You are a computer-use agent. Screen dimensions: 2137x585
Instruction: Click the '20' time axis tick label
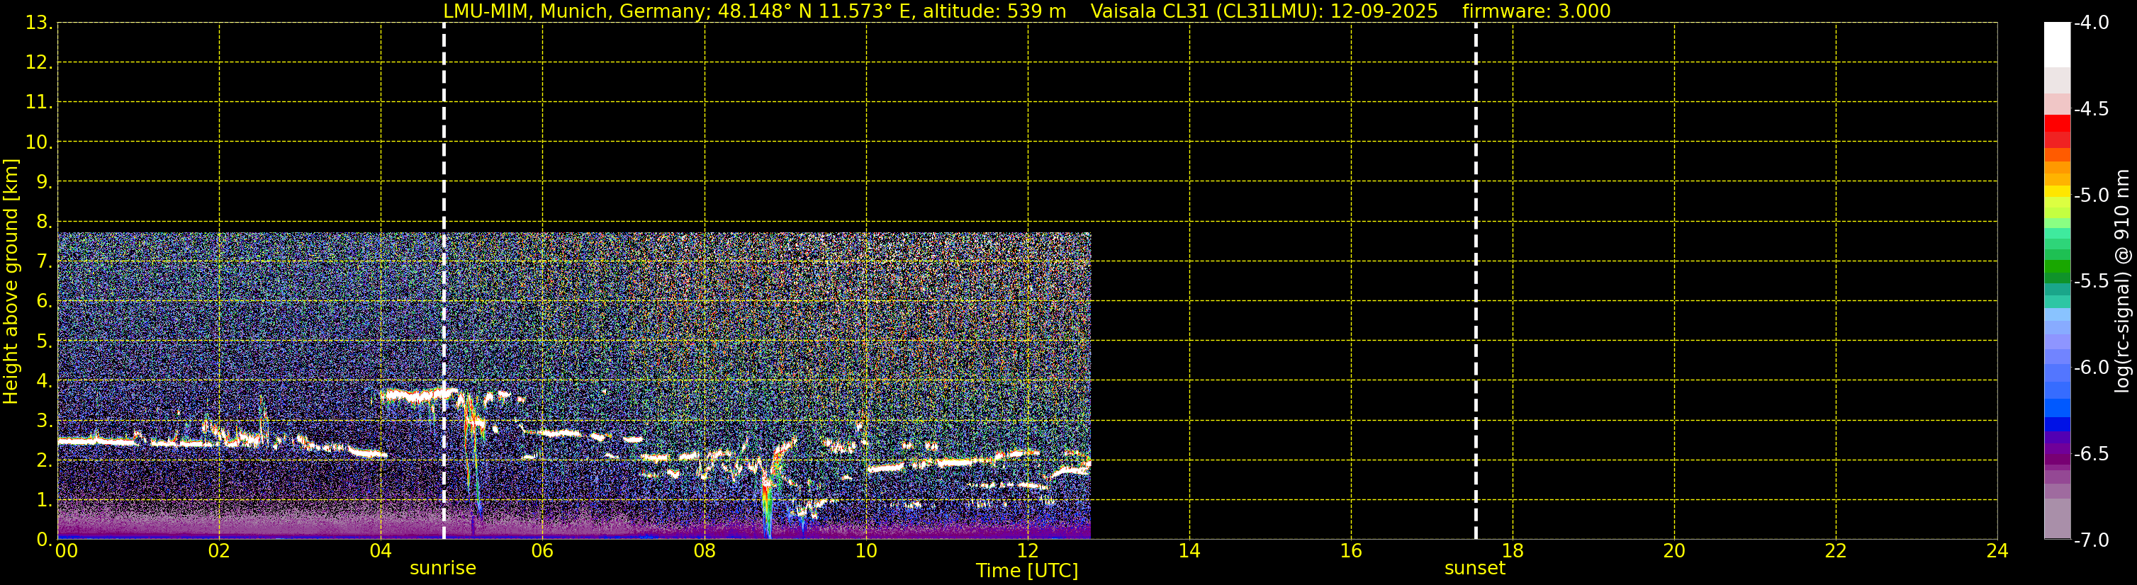[1674, 551]
